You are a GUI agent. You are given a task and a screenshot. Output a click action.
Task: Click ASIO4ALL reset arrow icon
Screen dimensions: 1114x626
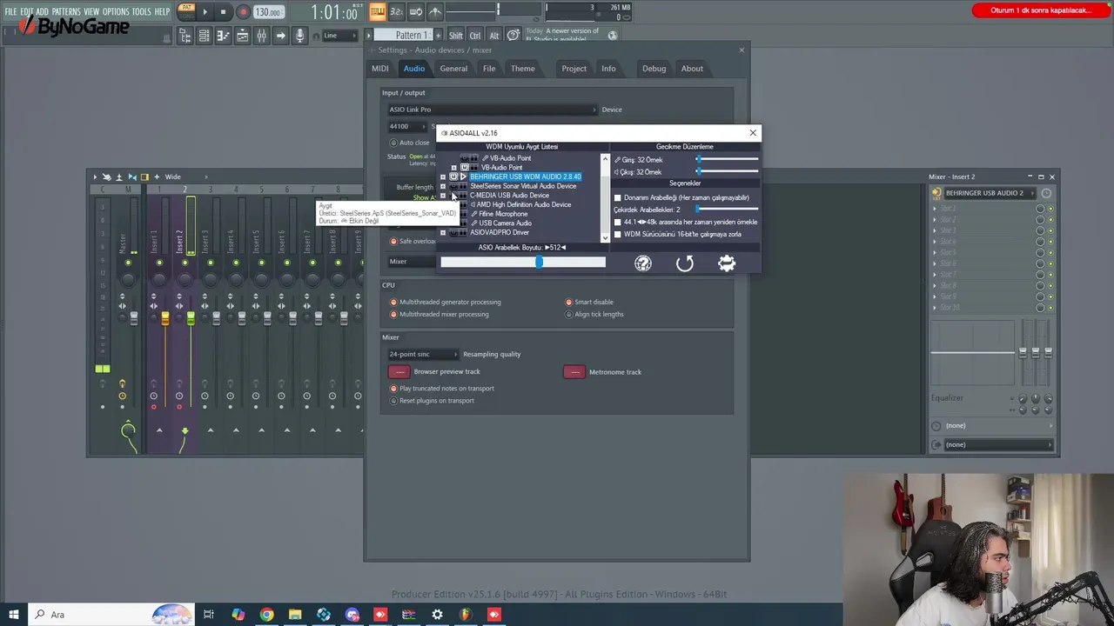pyautogui.click(x=685, y=263)
